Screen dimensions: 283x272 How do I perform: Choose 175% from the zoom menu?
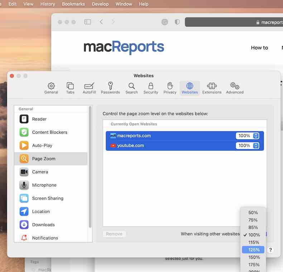(253, 264)
